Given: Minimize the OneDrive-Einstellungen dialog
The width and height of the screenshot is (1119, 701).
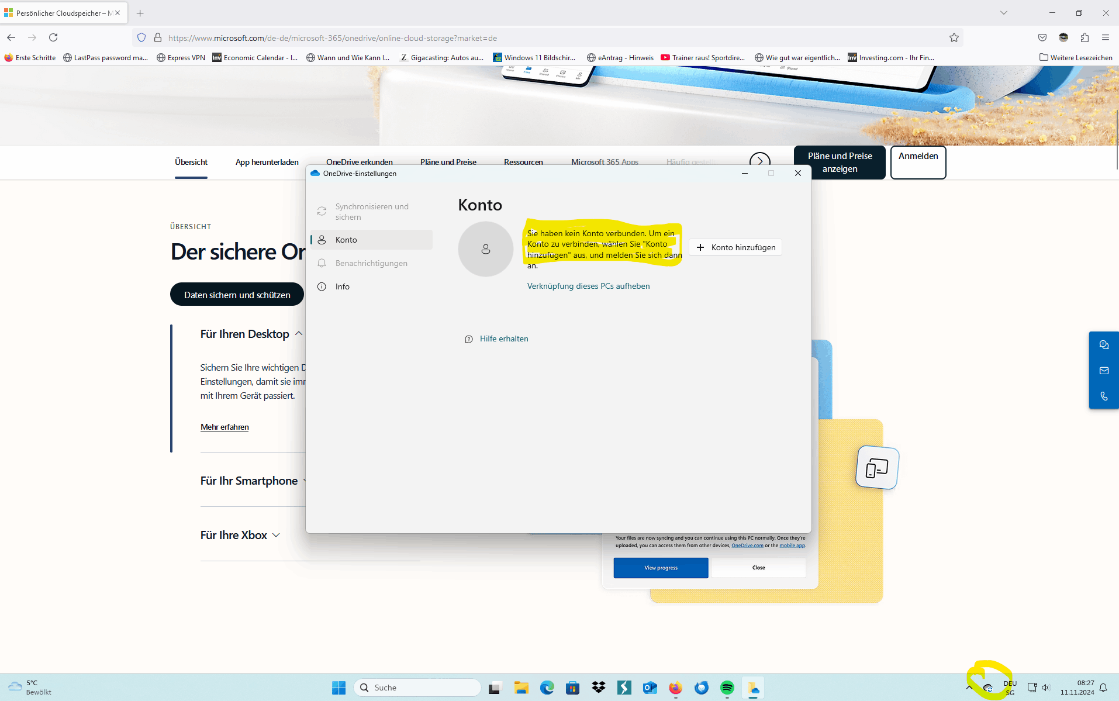Looking at the screenshot, I should tap(745, 173).
